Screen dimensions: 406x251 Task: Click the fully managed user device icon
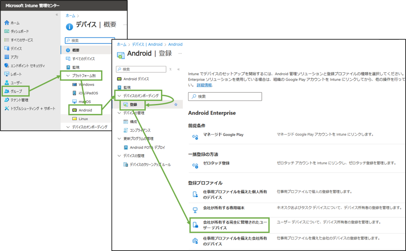(195, 225)
